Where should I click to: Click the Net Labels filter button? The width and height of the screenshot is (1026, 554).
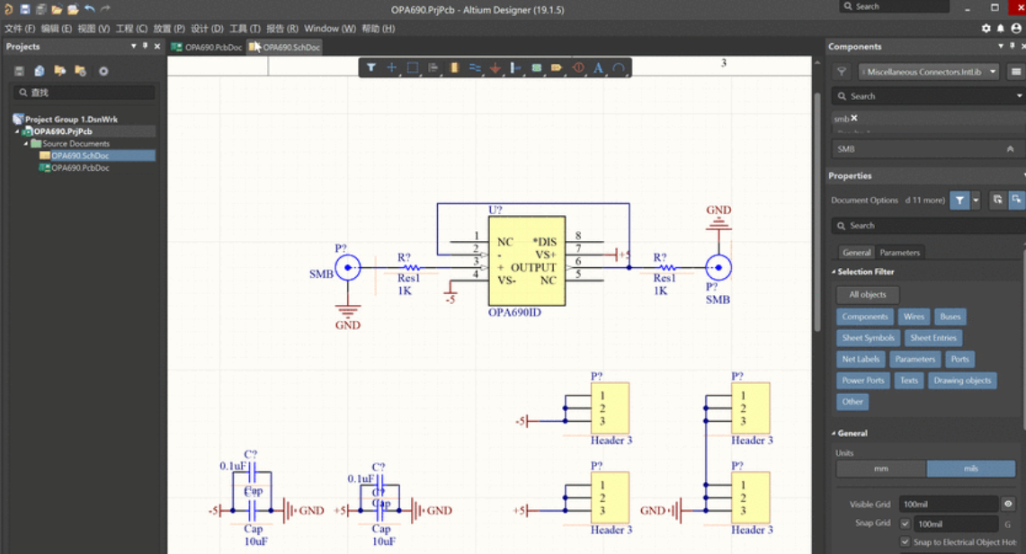click(x=861, y=360)
